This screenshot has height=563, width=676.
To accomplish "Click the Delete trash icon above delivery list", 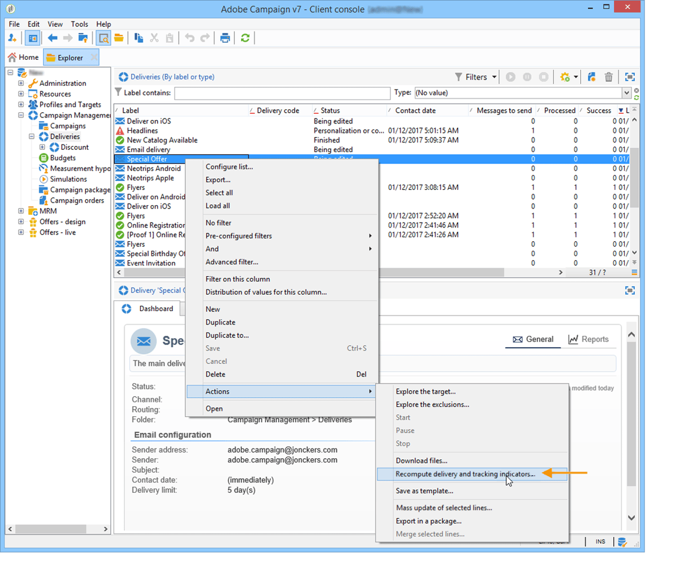I will (x=608, y=77).
